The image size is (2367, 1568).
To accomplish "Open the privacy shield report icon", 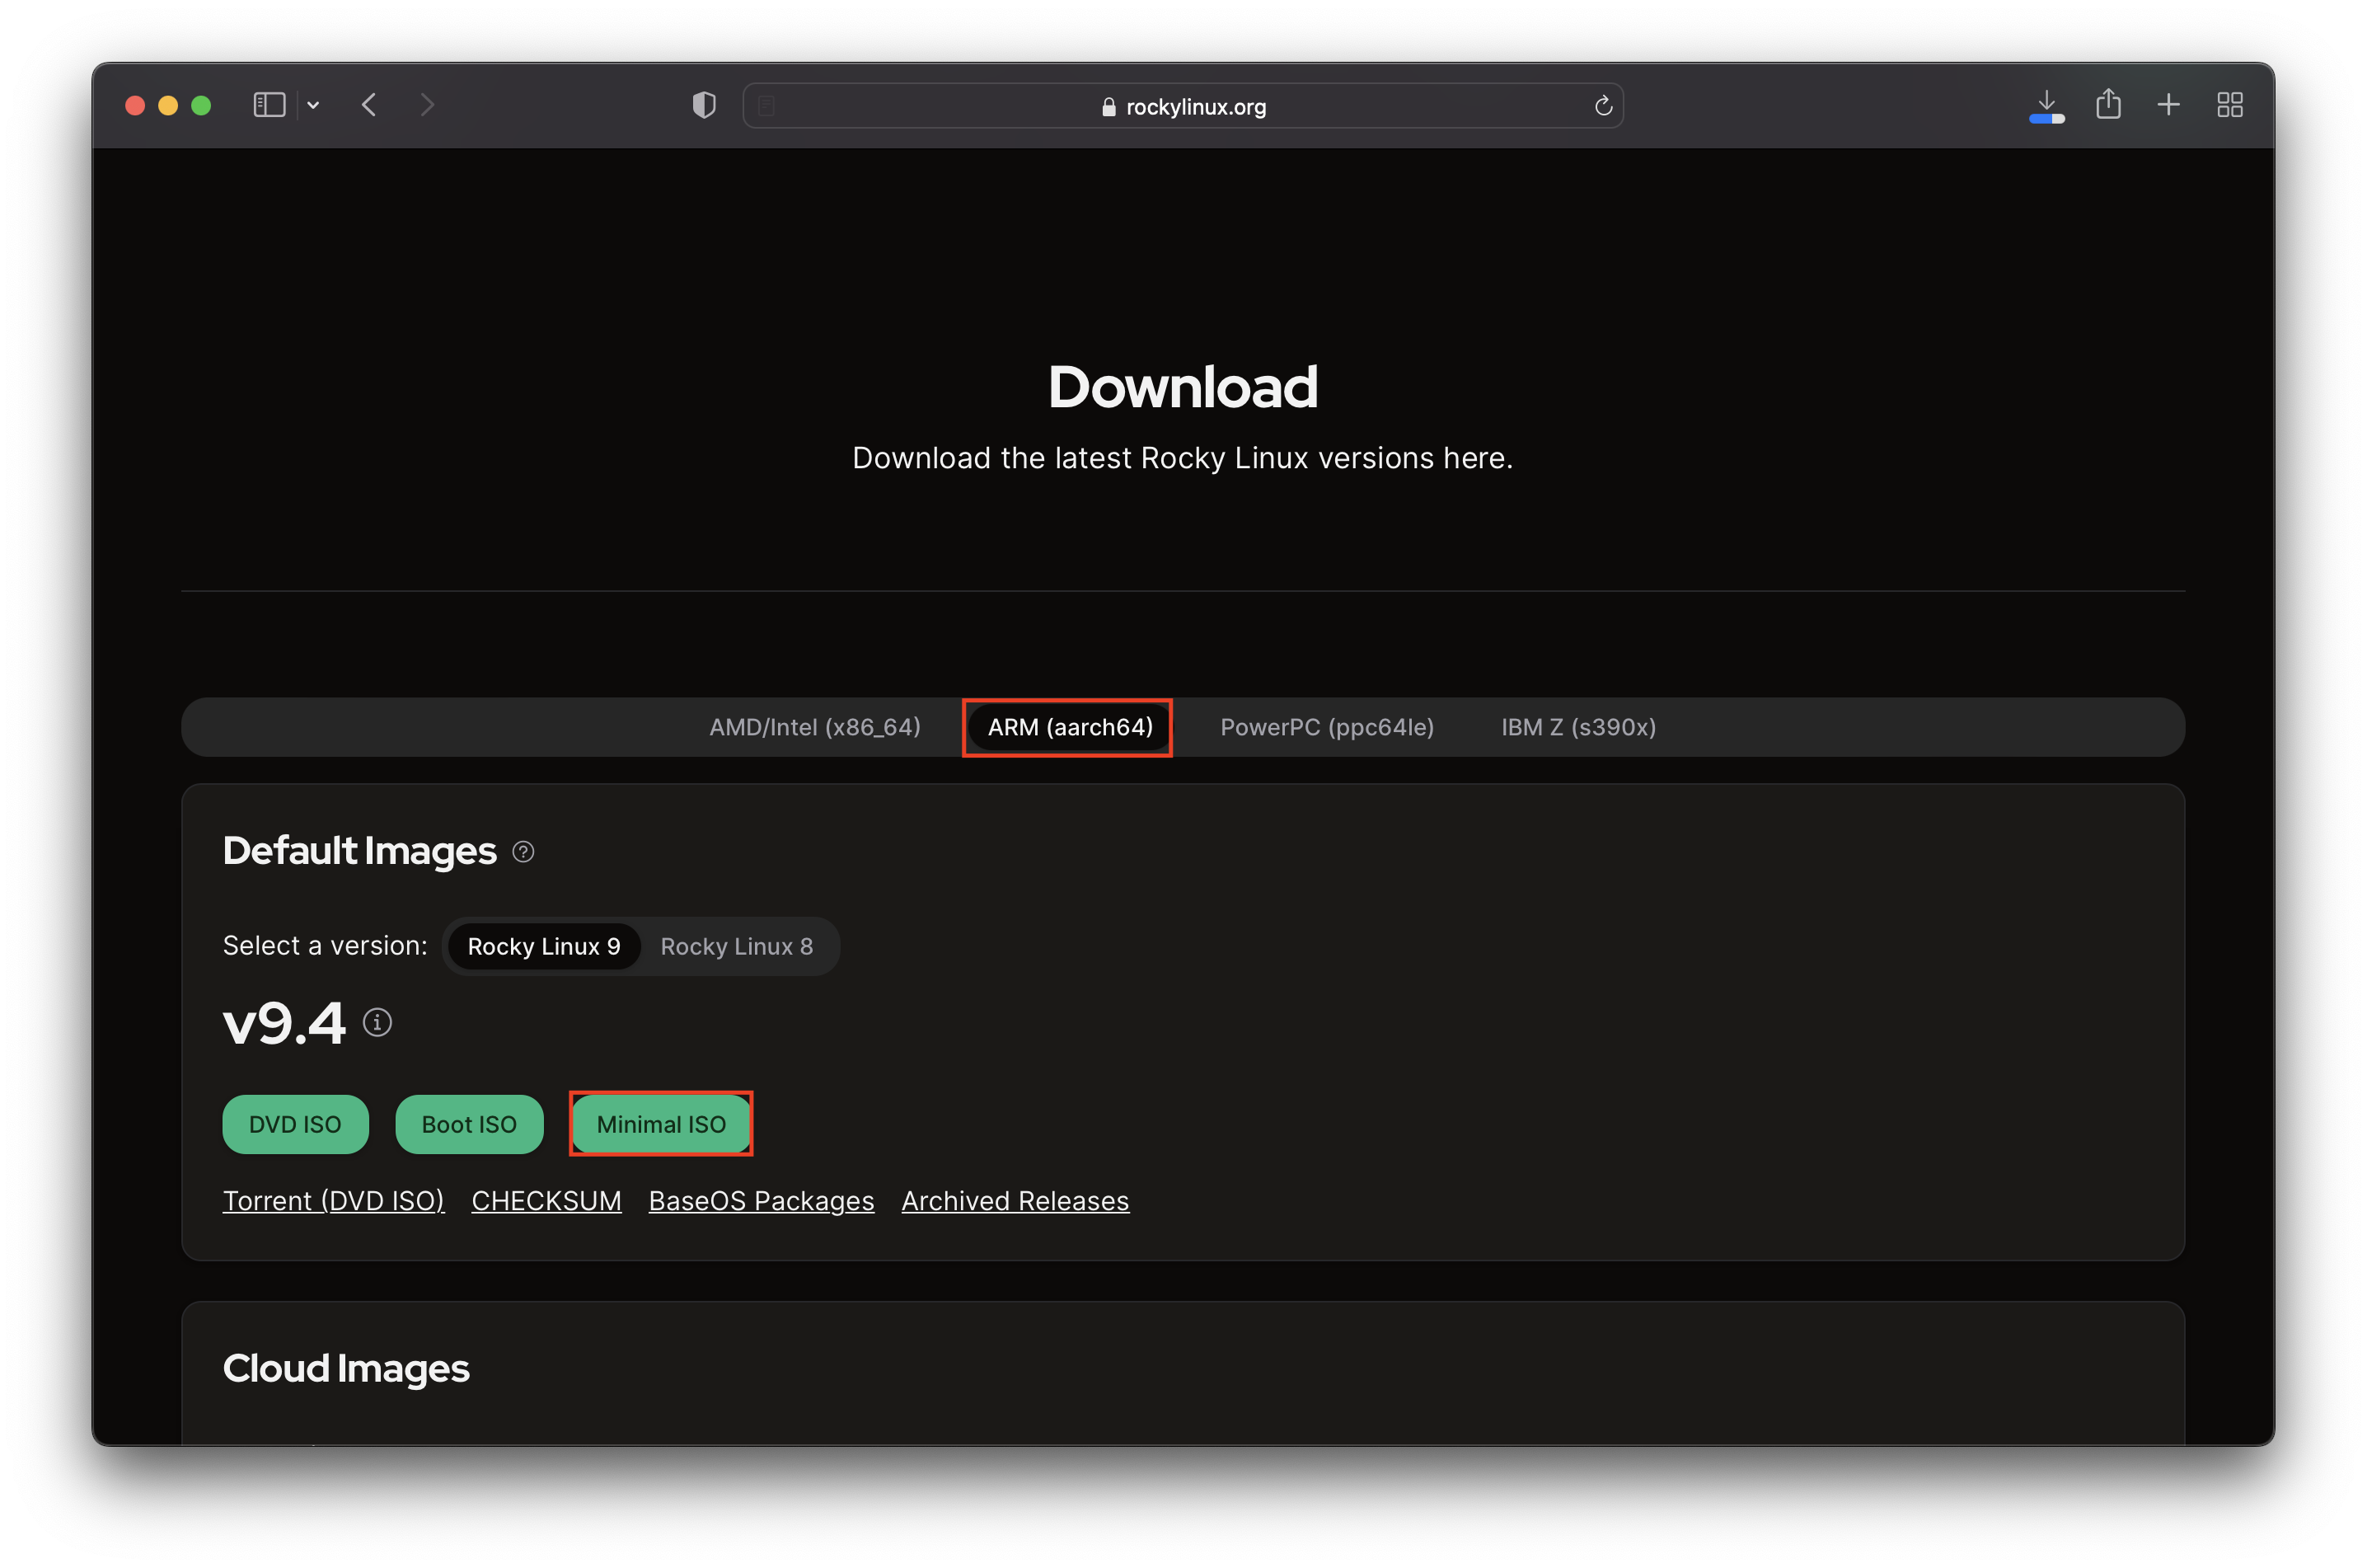I will [704, 105].
